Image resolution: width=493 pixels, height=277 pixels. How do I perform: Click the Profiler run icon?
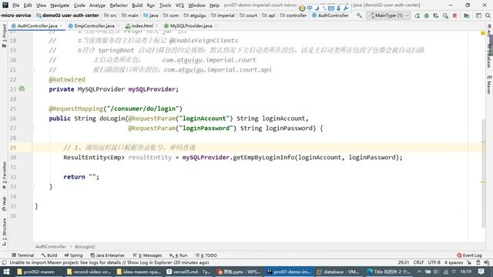point(445,15)
